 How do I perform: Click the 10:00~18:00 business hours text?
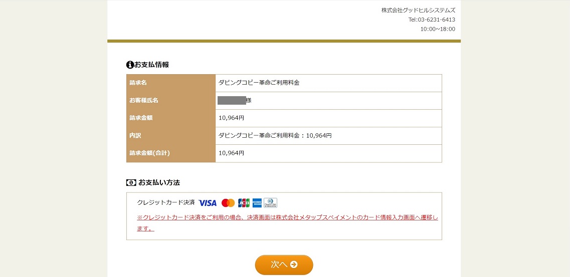point(438,29)
